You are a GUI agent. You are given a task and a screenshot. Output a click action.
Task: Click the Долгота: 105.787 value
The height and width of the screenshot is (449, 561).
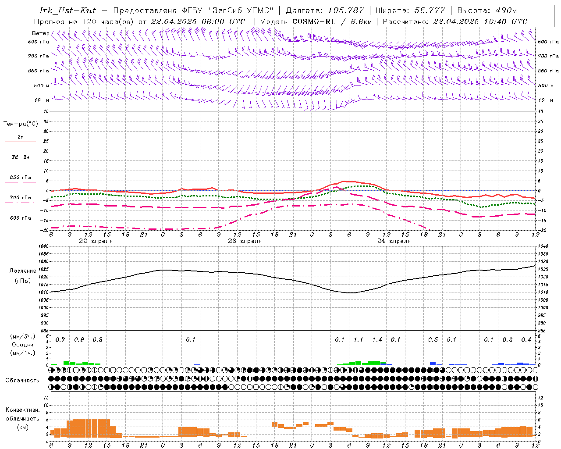click(x=325, y=11)
